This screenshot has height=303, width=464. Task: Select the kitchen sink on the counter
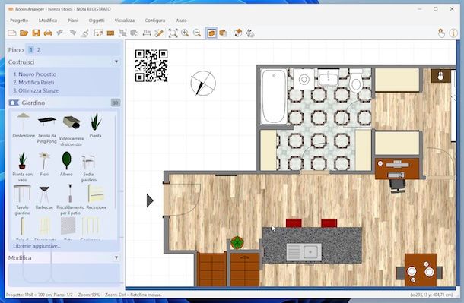[x=304, y=252]
